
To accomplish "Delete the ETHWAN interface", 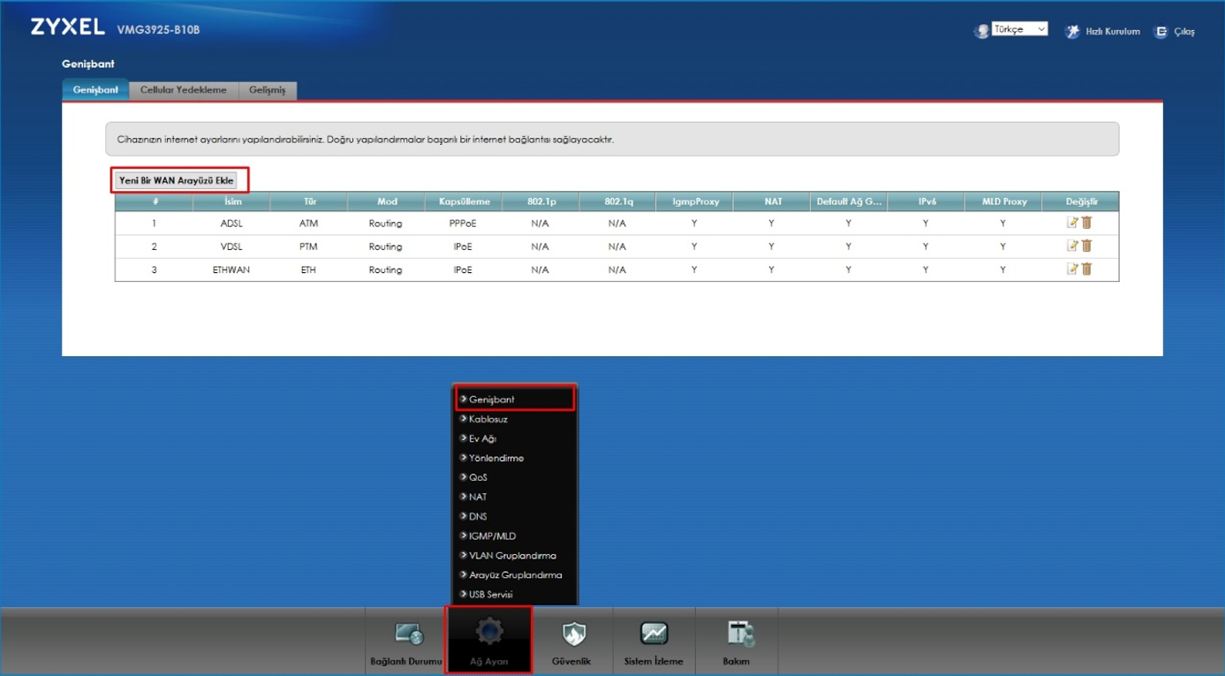I will coord(1086,269).
